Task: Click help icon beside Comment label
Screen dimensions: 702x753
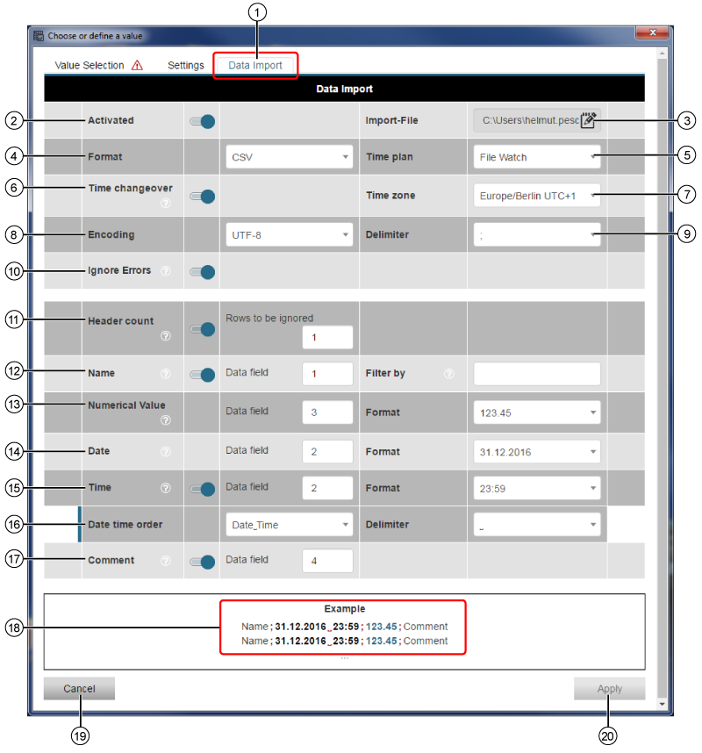Action: (x=166, y=561)
